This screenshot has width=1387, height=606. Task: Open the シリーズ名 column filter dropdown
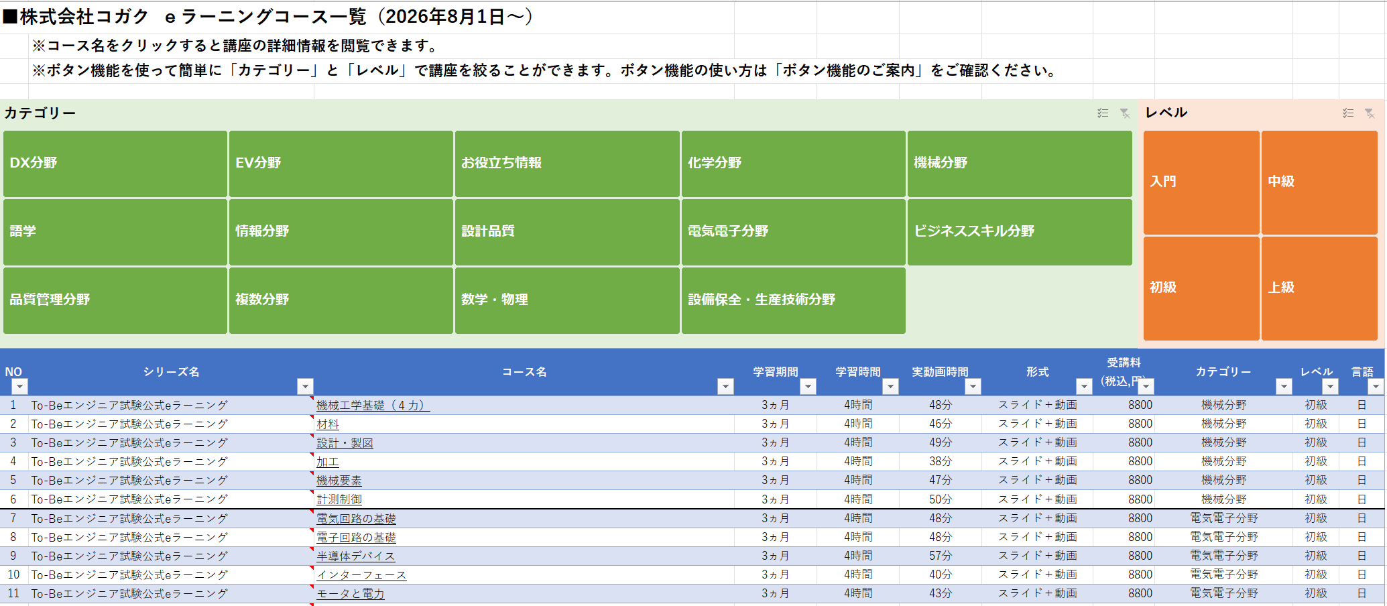pos(305,386)
